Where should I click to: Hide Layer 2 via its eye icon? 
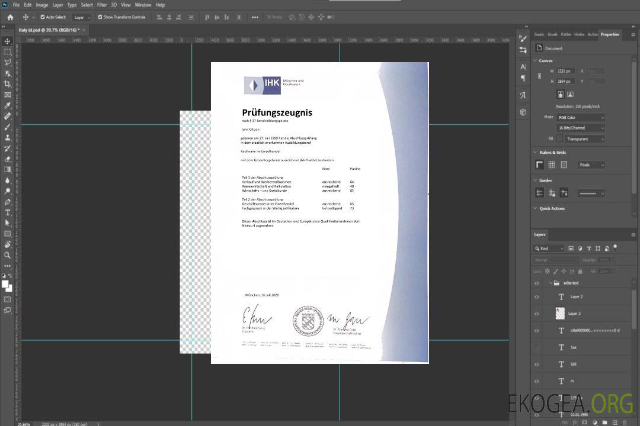point(537,297)
